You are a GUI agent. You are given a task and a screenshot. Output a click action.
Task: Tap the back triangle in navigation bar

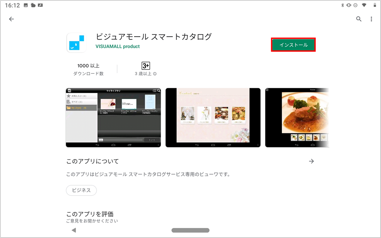74,230
